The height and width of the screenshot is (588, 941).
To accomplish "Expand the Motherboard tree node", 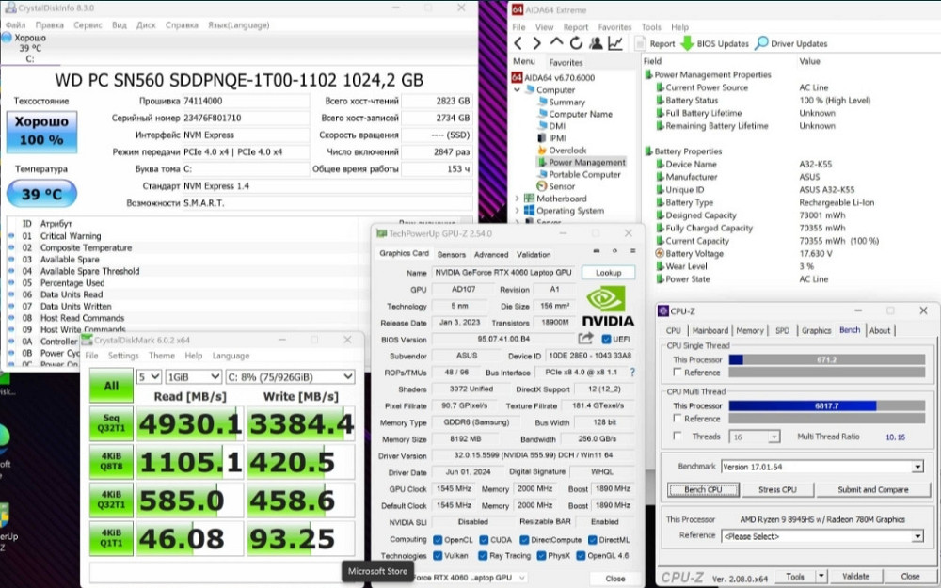I will (518, 199).
